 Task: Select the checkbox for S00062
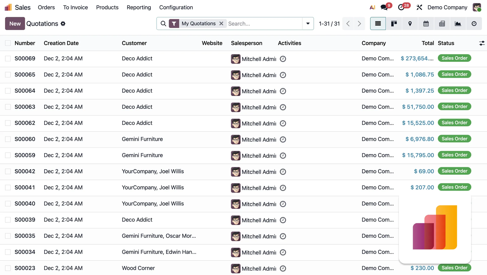(8, 123)
